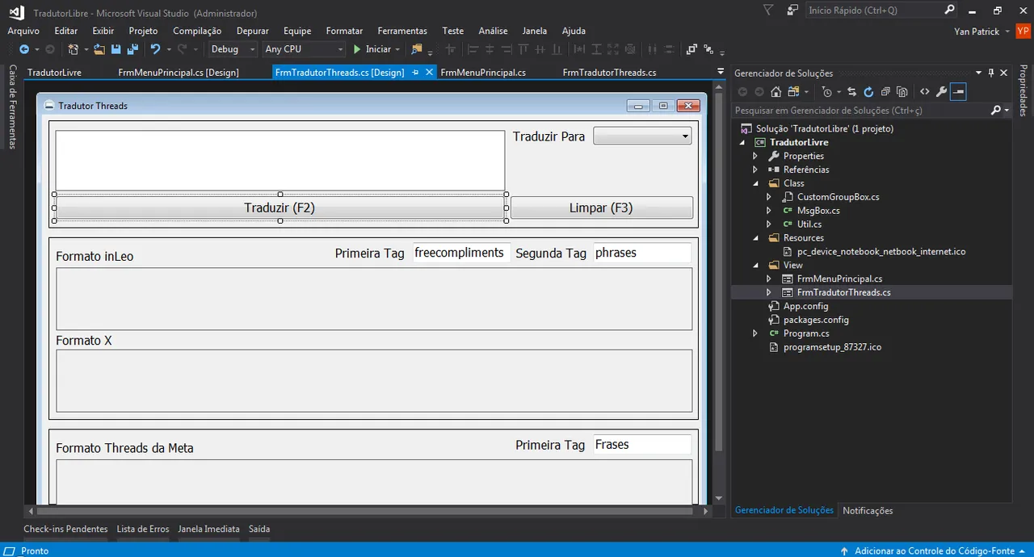Click the designer horizontal scrollbar

(x=365, y=511)
